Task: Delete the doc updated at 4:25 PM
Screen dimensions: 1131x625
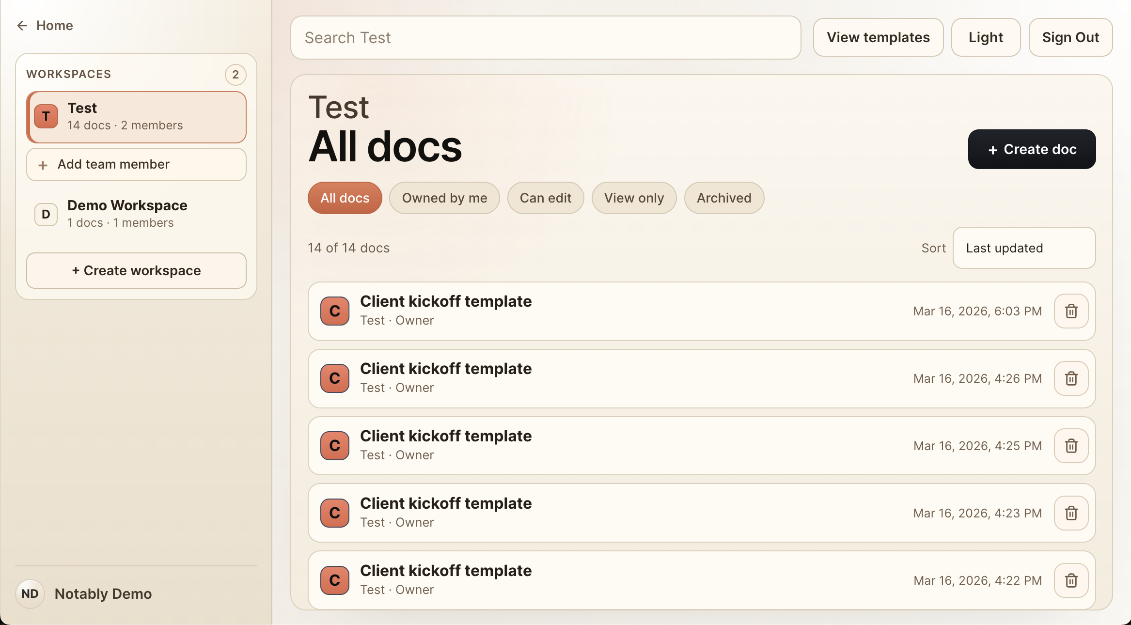Action: tap(1071, 446)
